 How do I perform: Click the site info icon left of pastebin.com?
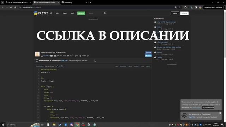pyautogui.click(x=20, y=7)
